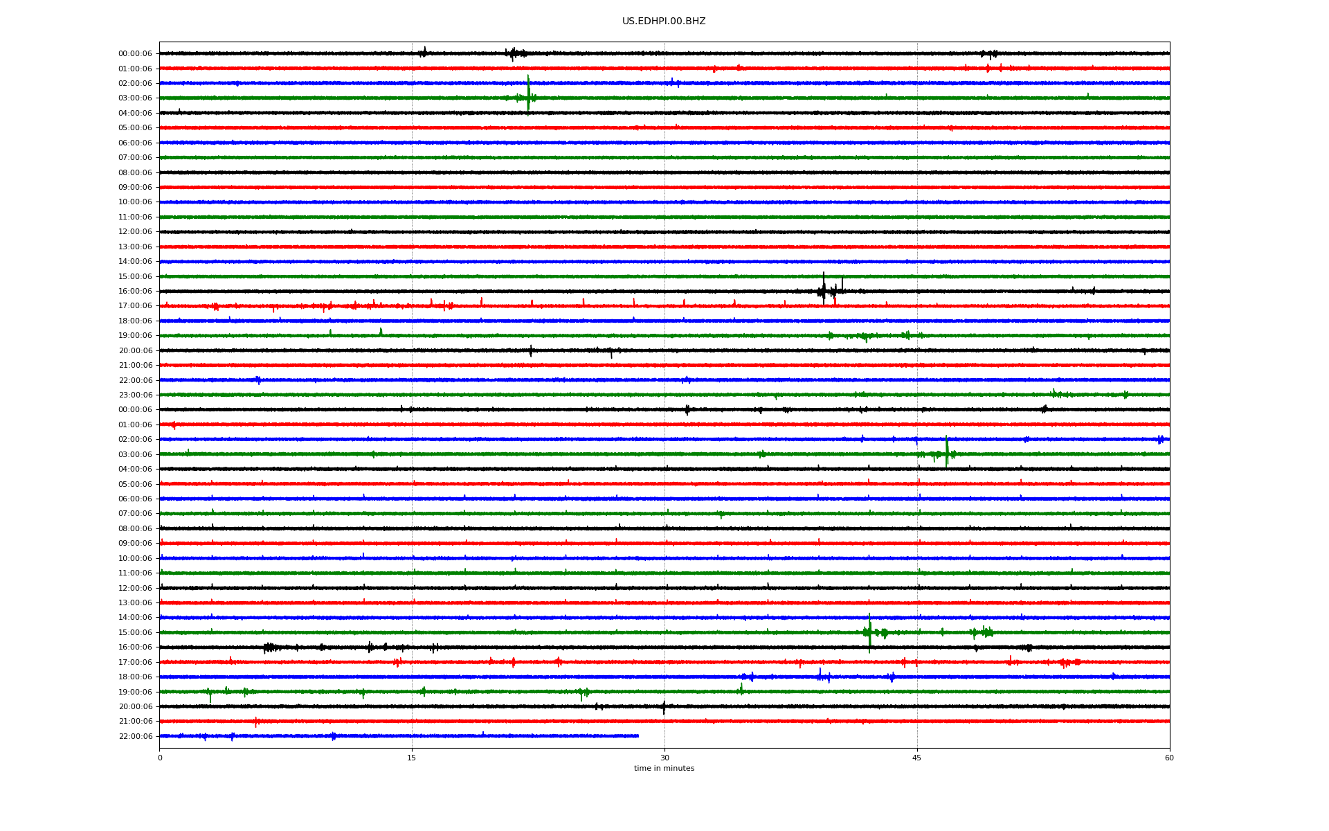Screen dimensions: 1329x831
Task: Click the x-axis tick label 30
Action: [664, 758]
